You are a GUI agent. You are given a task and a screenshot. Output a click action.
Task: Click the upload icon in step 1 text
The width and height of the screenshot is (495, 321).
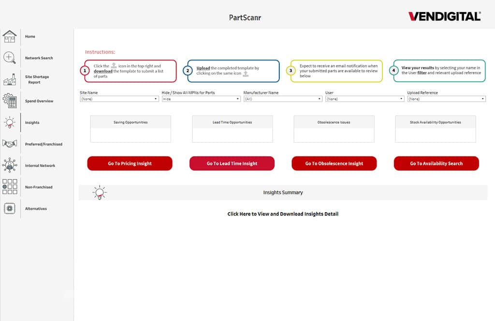pos(114,66)
